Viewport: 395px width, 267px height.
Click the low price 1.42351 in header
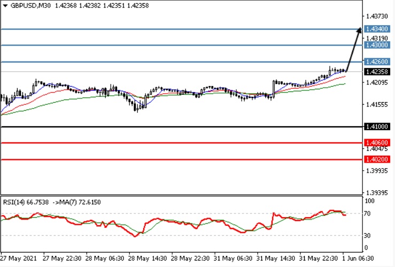point(114,5)
